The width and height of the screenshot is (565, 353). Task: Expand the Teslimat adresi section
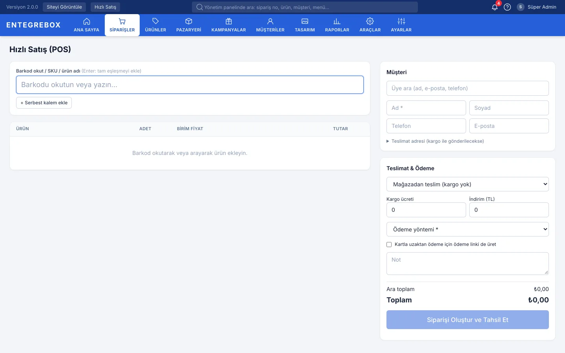[x=435, y=141]
